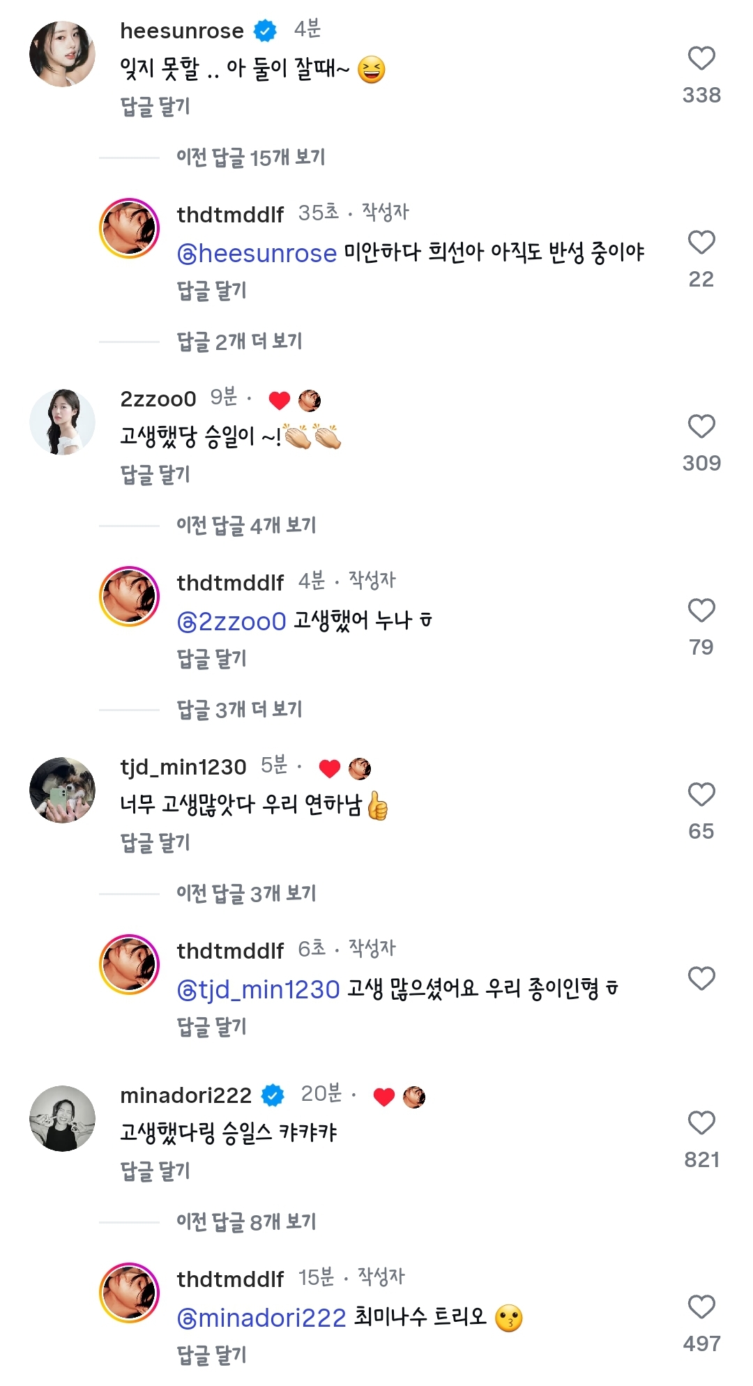Expand '이전 답글 8개 보기' previous replies

coord(246,1222)
